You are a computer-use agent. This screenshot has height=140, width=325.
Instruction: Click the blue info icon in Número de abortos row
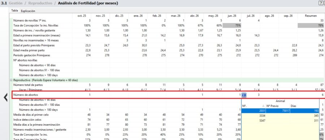click(244, 95)
